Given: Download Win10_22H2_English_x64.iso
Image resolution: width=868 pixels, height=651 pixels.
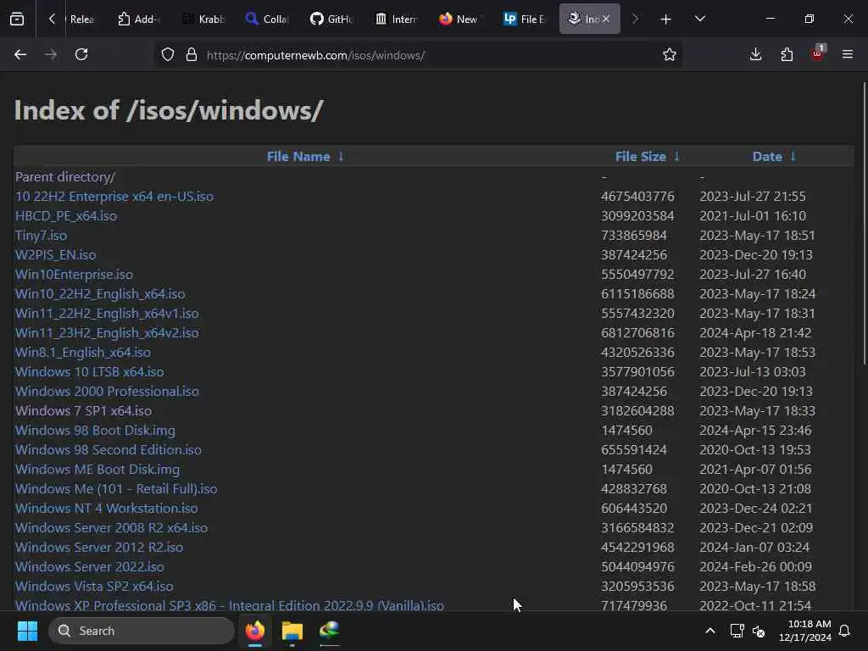Looking at the screenshot, I should click(100, 294).
